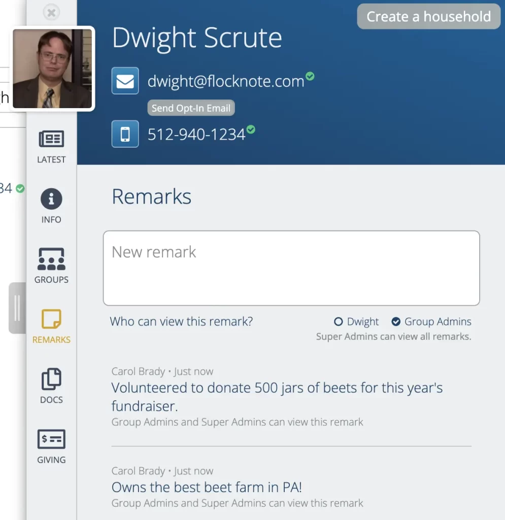Viewport: 505px width, 520px height.
Task: Select the Dwight visibility radio button
Action: click(x=338, y=321)
